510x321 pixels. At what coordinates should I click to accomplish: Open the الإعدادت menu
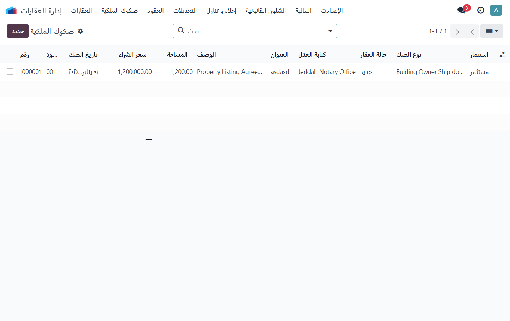(332, 11)
